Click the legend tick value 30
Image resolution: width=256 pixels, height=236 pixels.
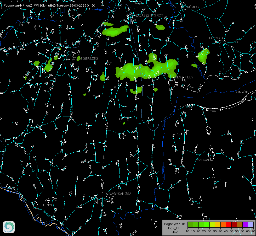(x=209, y=231)
